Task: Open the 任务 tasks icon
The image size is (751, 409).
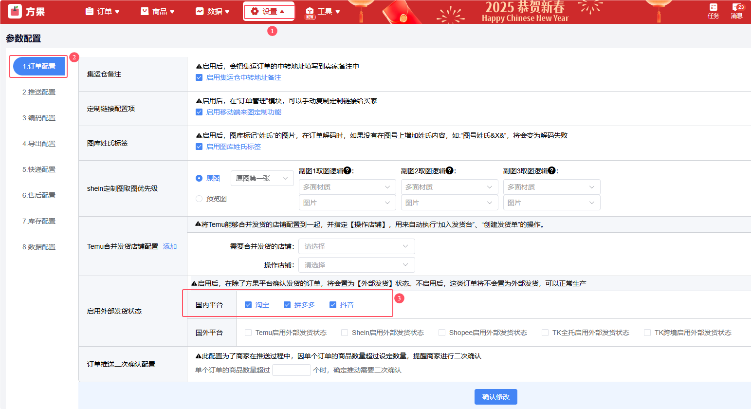Action: (713, 11)
